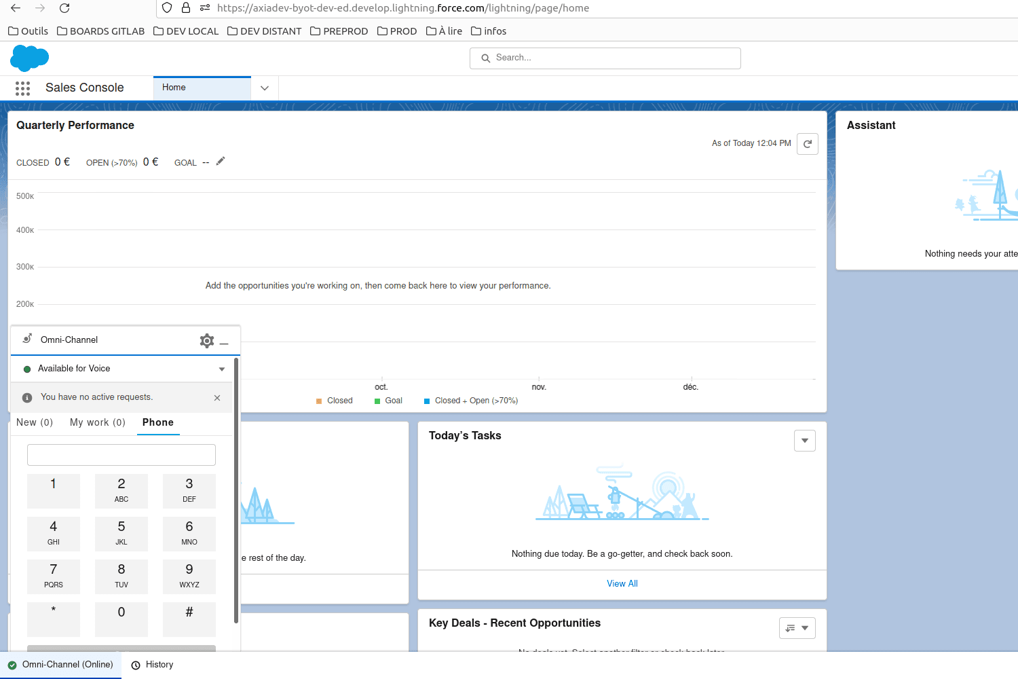
Task: Click the padlock site security icon
Action: tap(186, 8)
